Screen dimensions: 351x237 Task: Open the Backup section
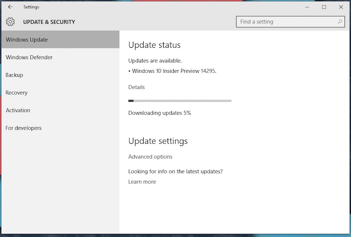(61, 75)
